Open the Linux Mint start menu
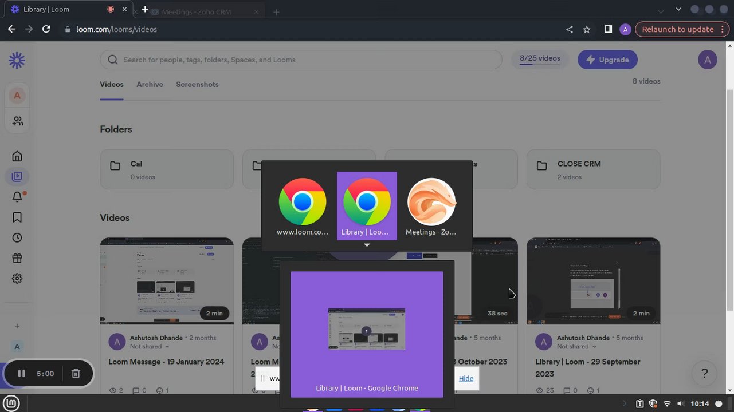Viewport: 734px width, 412px height. coord(11,403)
